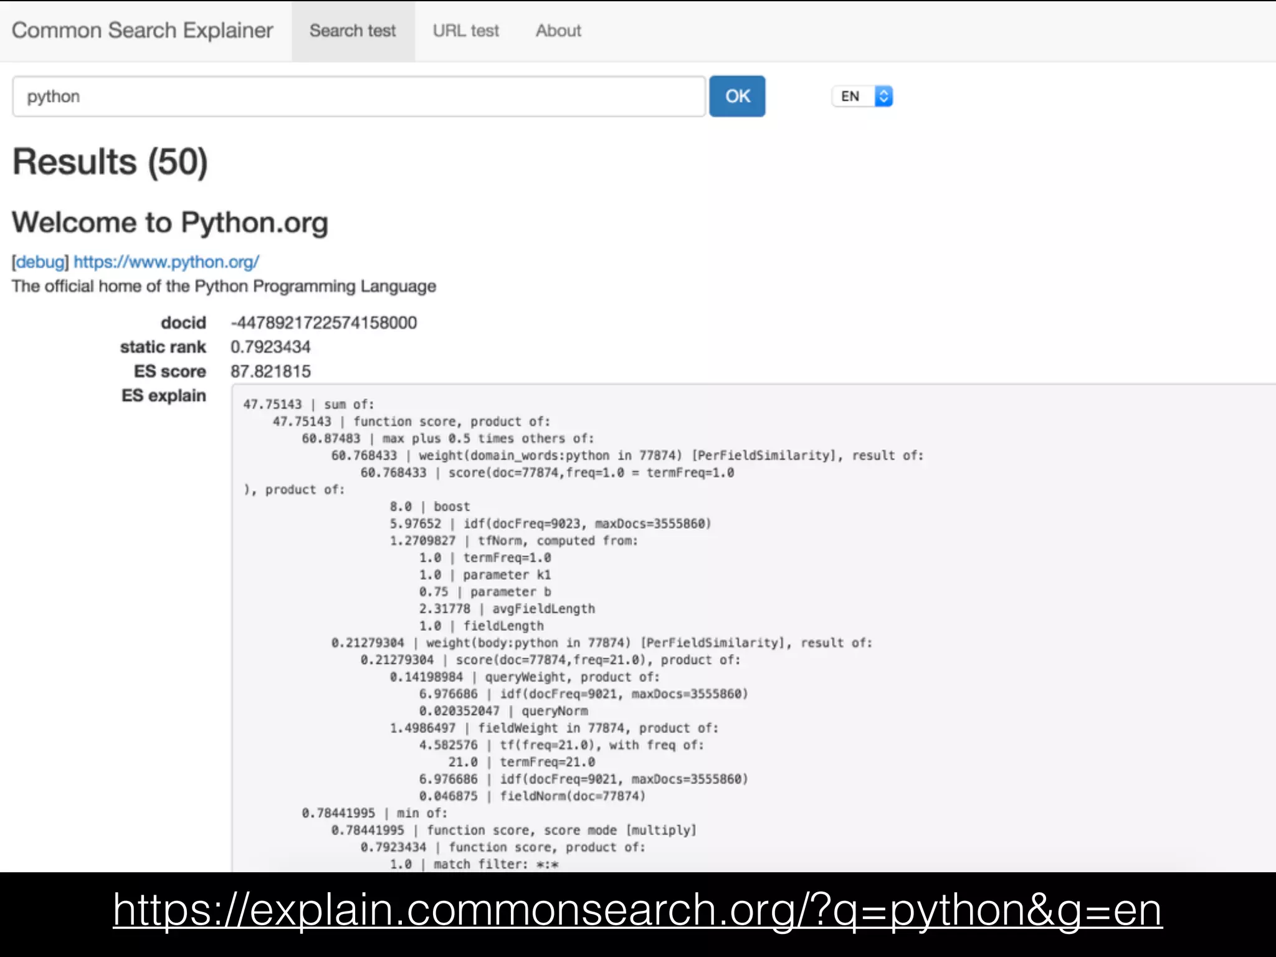Image resolution: width=1276 pixels, height=957 pixels.
Task: Click the ES explain label
Action: (x=163, y=396)
